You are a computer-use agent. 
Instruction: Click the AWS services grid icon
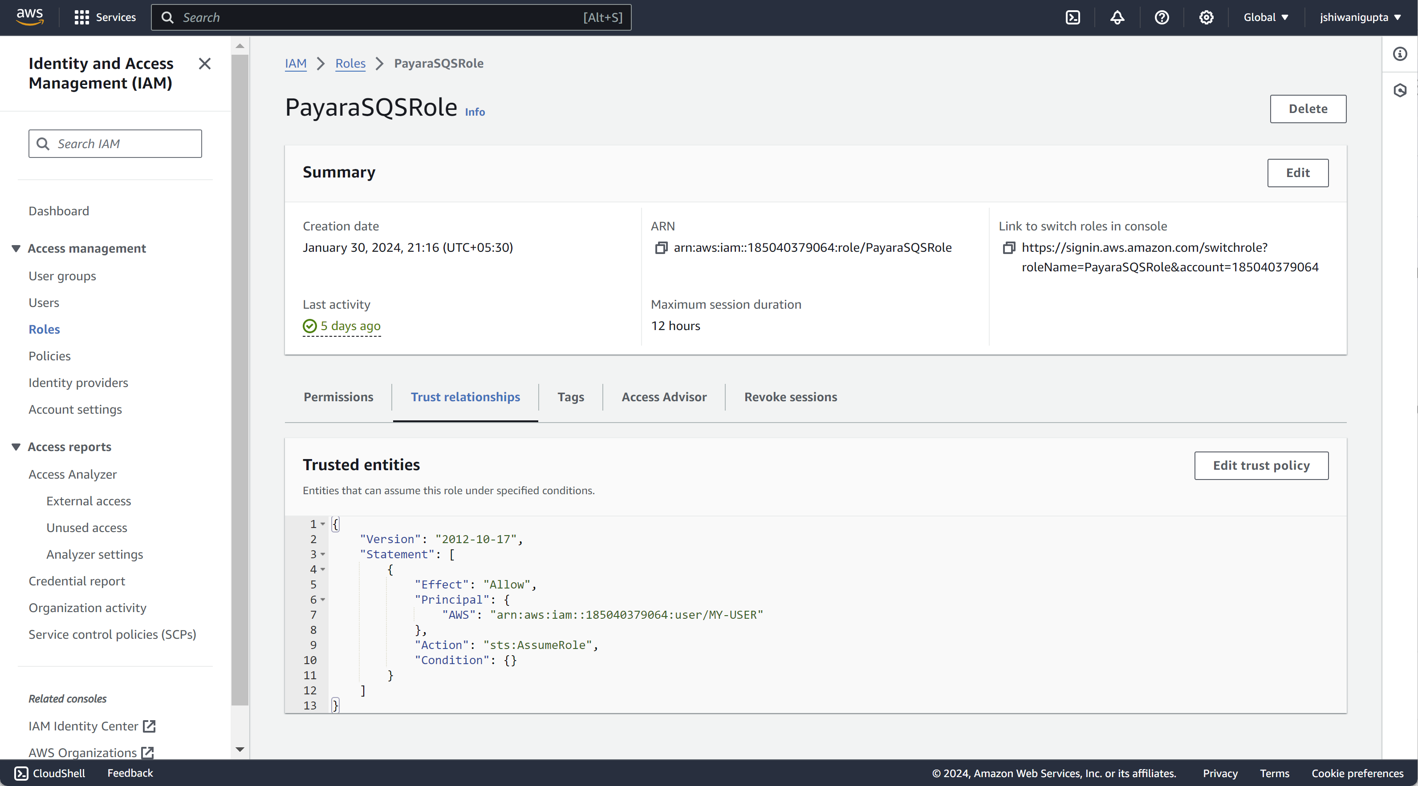pyautogui.click(x=81, y=17)
